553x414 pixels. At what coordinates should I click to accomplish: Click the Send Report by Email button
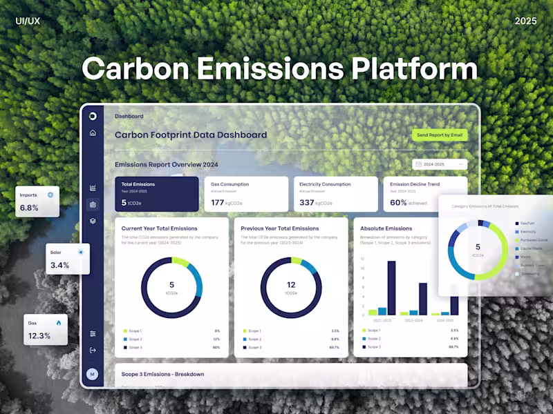coord(440,135)
